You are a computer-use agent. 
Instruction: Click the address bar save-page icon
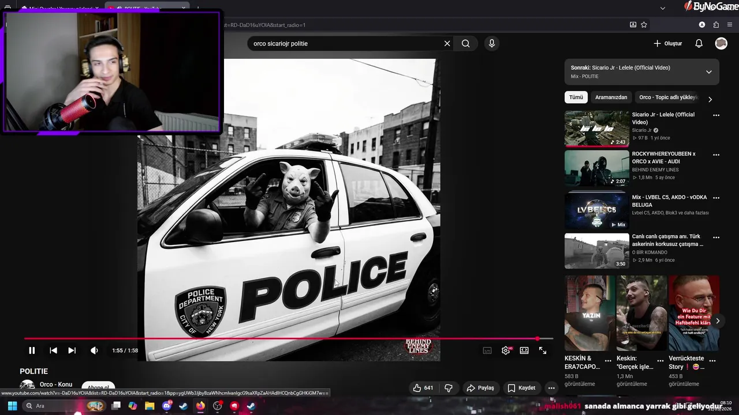[x=633, y=25]
